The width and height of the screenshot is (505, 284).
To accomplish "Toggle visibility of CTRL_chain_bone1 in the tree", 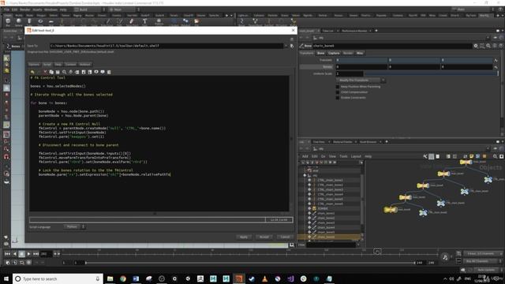I will click(x=309, y=180).
